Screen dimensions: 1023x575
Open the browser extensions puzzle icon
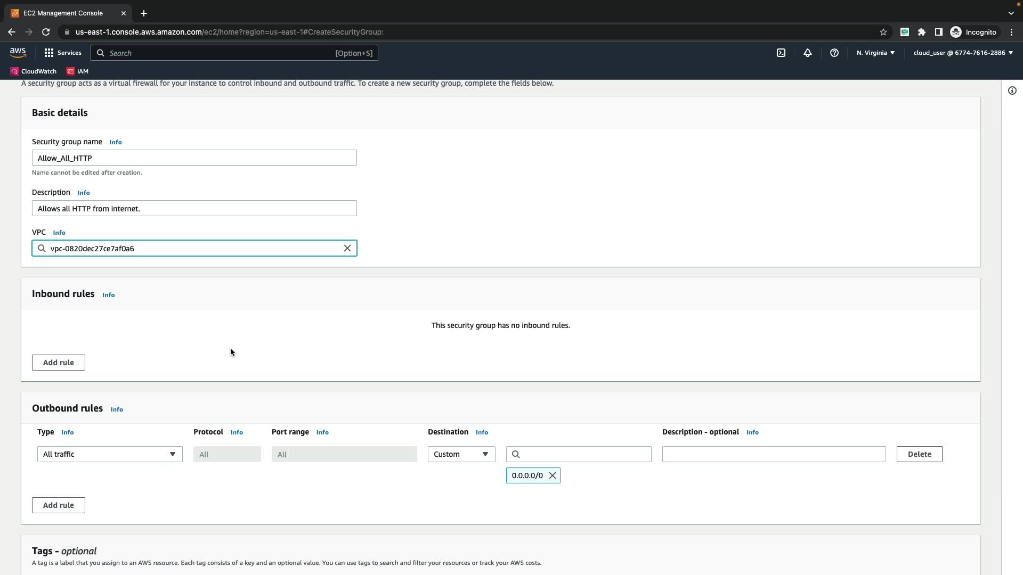coord(921,32)
